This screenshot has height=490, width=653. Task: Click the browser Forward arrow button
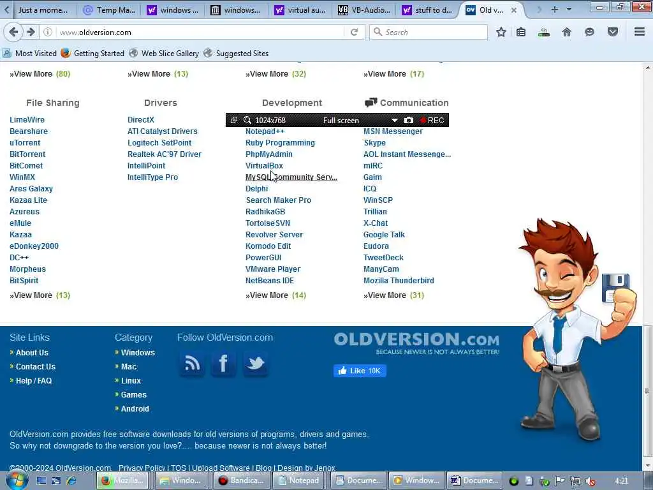[31, 32]
